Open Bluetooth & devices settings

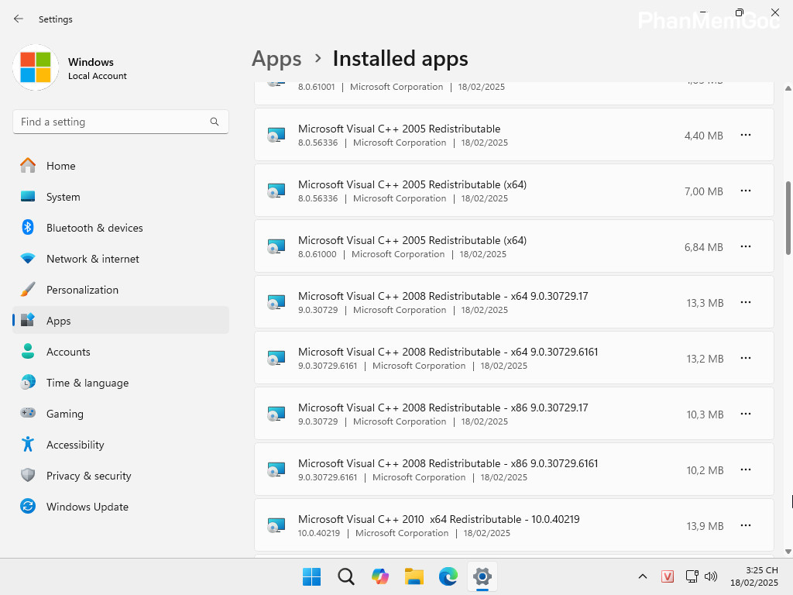94,228
